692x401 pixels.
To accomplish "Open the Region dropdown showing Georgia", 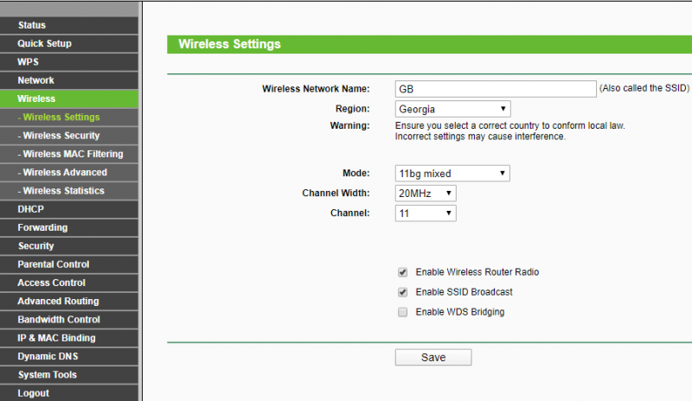I will tap(452, 109).
